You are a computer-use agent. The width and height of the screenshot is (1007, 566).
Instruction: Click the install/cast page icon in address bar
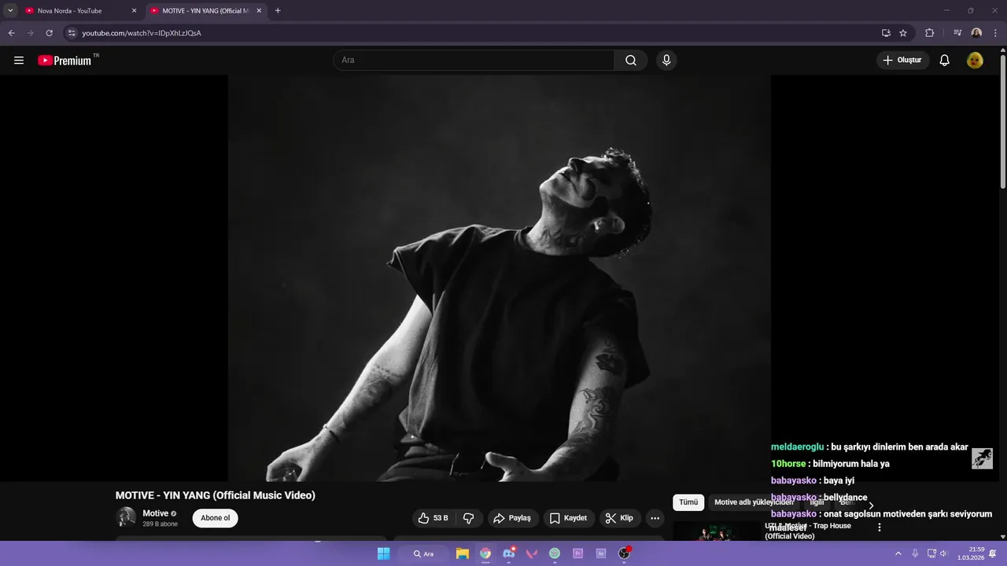point(886,33)
